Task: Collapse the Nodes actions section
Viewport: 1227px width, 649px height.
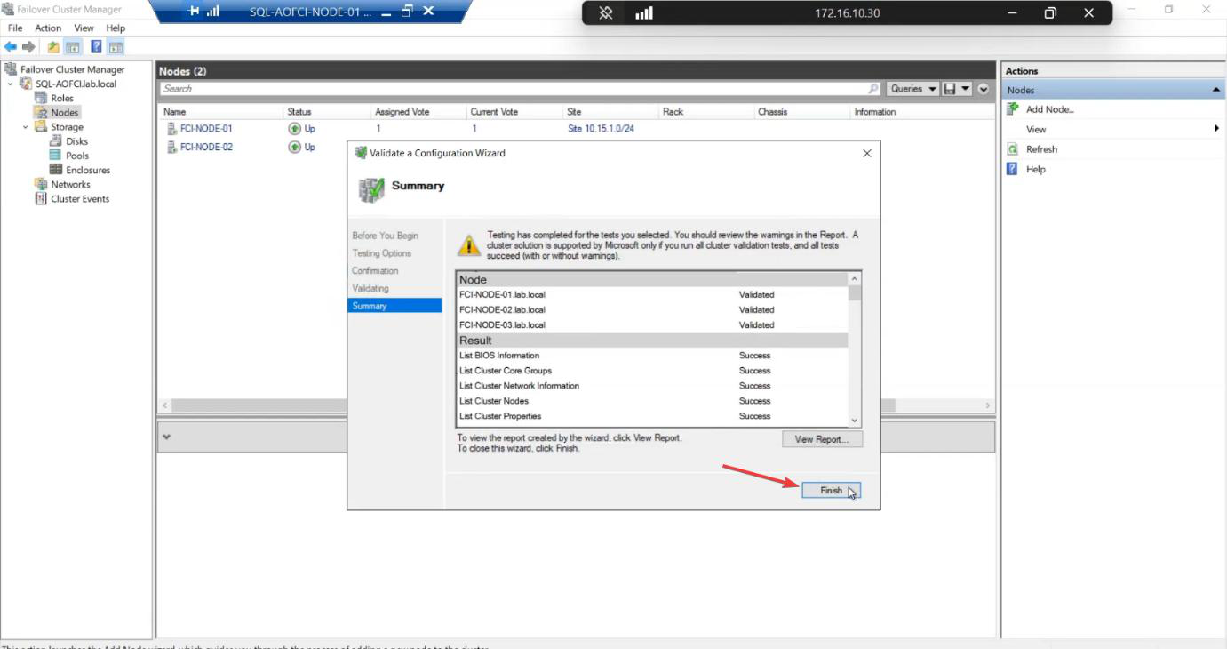Action: [1216, 90]
